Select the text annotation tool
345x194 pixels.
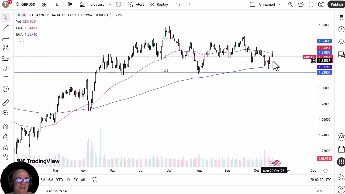(5, 79)
